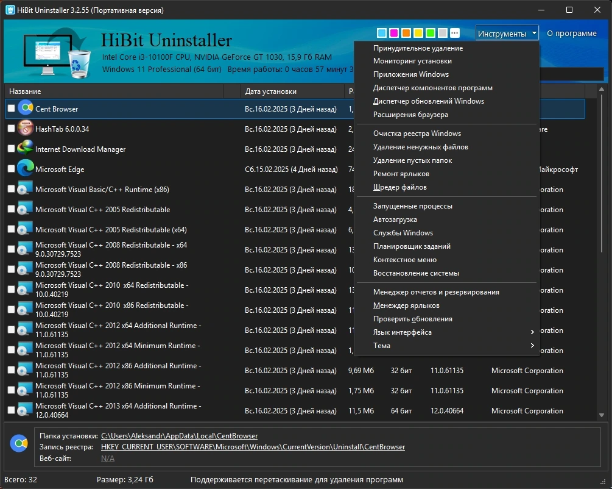Open more colors via the three-dots swatch
The width and height of the screenshot is (612, 489).
coord(455,33)
